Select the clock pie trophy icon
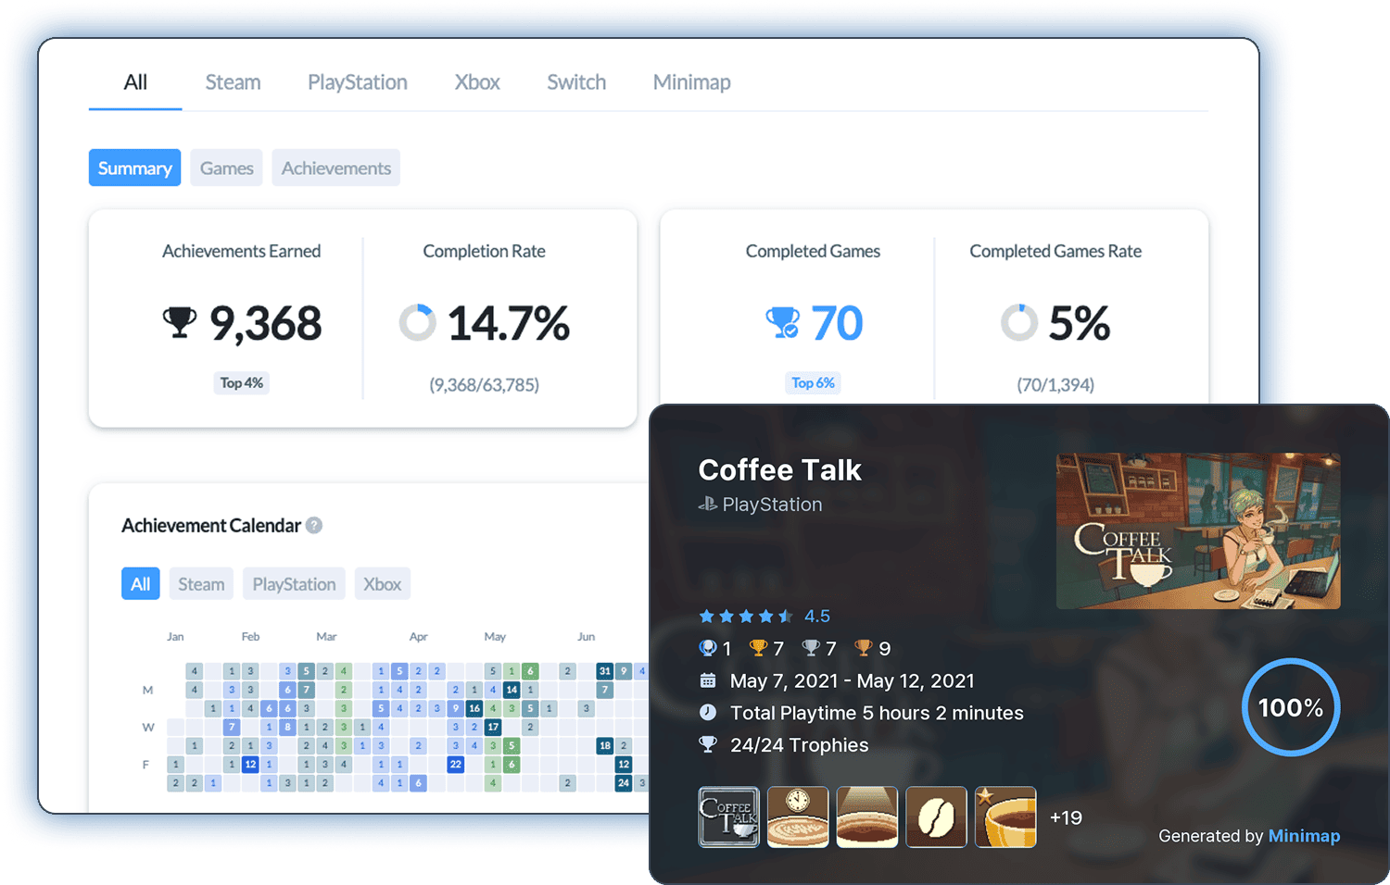 tap(798, 817)
